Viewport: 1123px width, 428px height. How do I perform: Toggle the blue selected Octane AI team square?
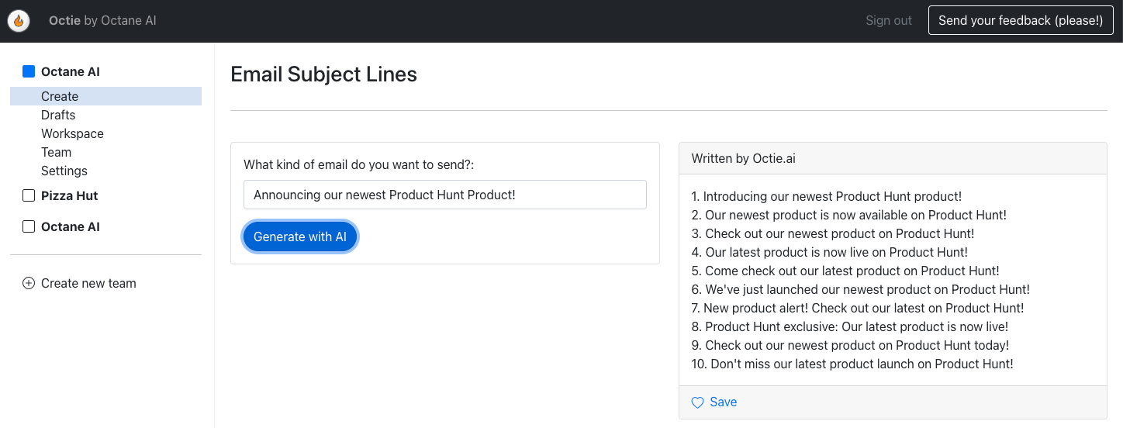29,71
